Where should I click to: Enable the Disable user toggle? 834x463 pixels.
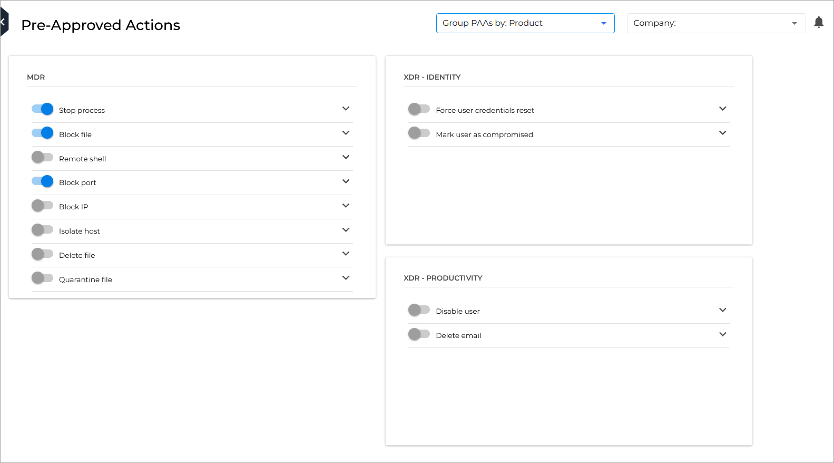point(419,310)
